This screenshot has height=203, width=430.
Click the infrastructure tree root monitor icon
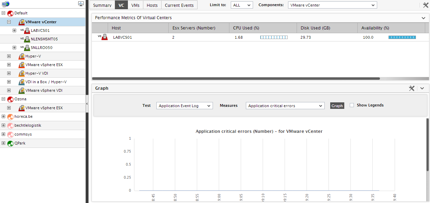pyautogui.click(x=5, y=4)
